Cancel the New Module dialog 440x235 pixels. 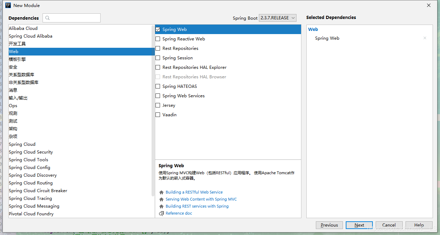pyautogui.click(x=389, y=225)
